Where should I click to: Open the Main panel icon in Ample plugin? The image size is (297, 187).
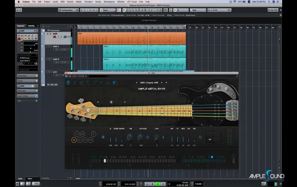pos(68,82)
